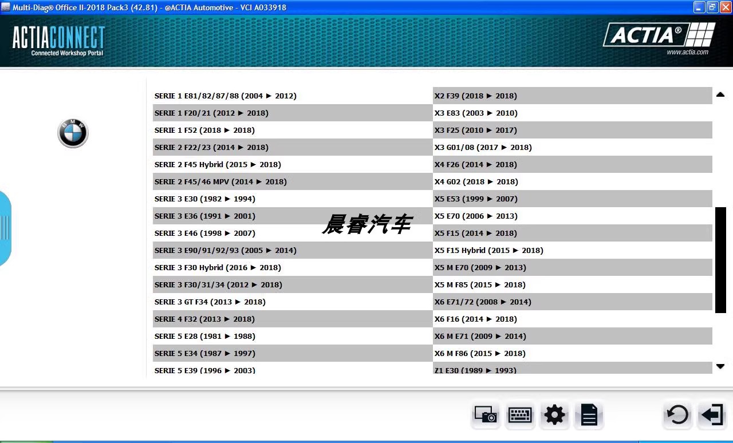Select SERIE 1 F52 (2018-2018)
The image size is (733, 443).
[x=293, y=130]
